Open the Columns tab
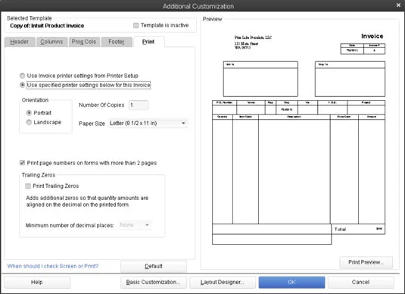The width and height of the screenshot is (405, 294). (51, 42)
